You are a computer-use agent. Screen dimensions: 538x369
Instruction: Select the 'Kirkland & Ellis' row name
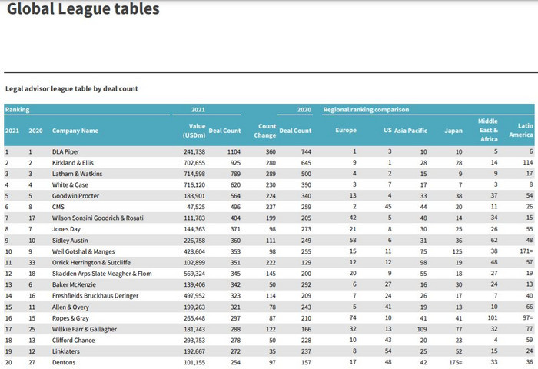click(73, 163)
